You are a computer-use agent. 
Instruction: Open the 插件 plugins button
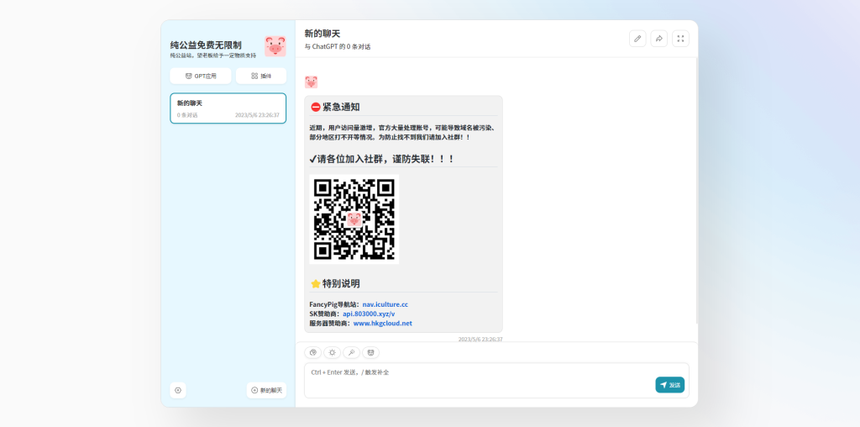(x=261, y=76)
